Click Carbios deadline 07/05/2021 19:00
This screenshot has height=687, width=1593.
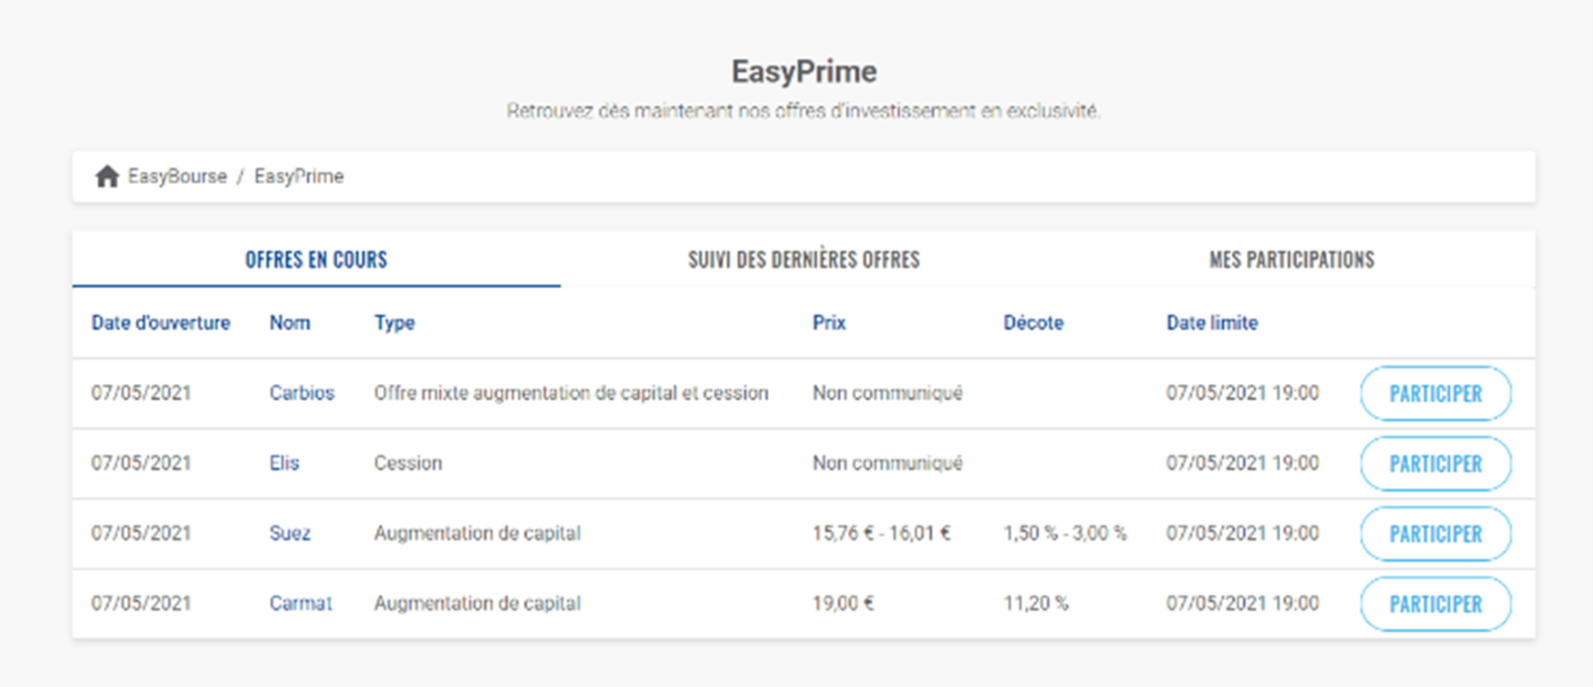[x=1243, y=393]
